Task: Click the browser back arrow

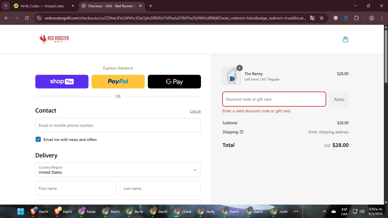Action: 6,18
